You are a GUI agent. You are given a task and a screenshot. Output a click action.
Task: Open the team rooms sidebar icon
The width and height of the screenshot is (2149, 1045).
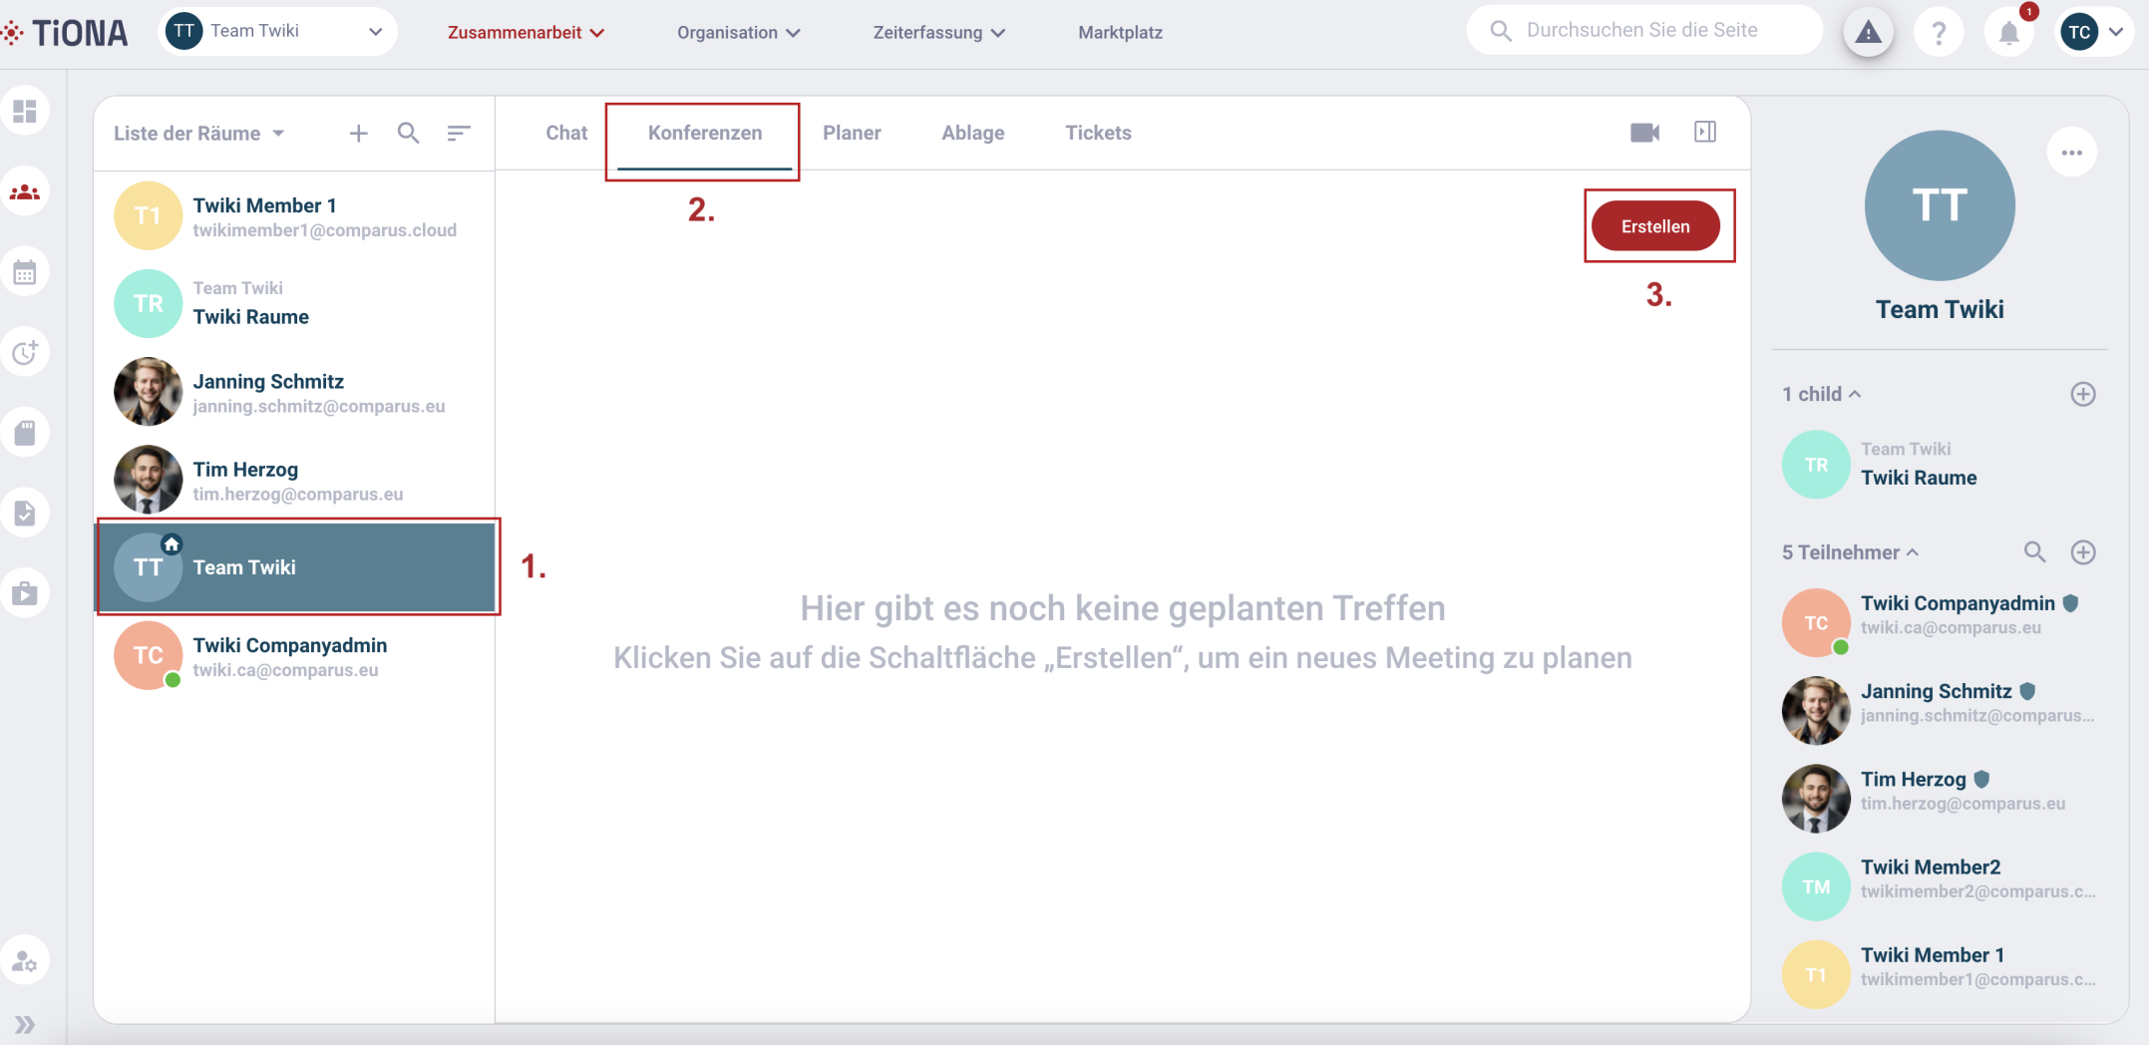(25, 191)
